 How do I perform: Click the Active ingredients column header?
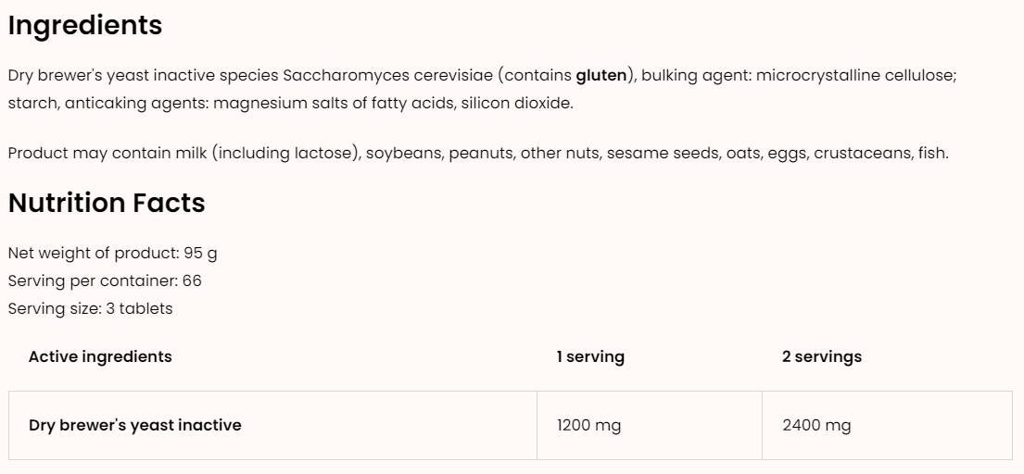coord(100,356)
